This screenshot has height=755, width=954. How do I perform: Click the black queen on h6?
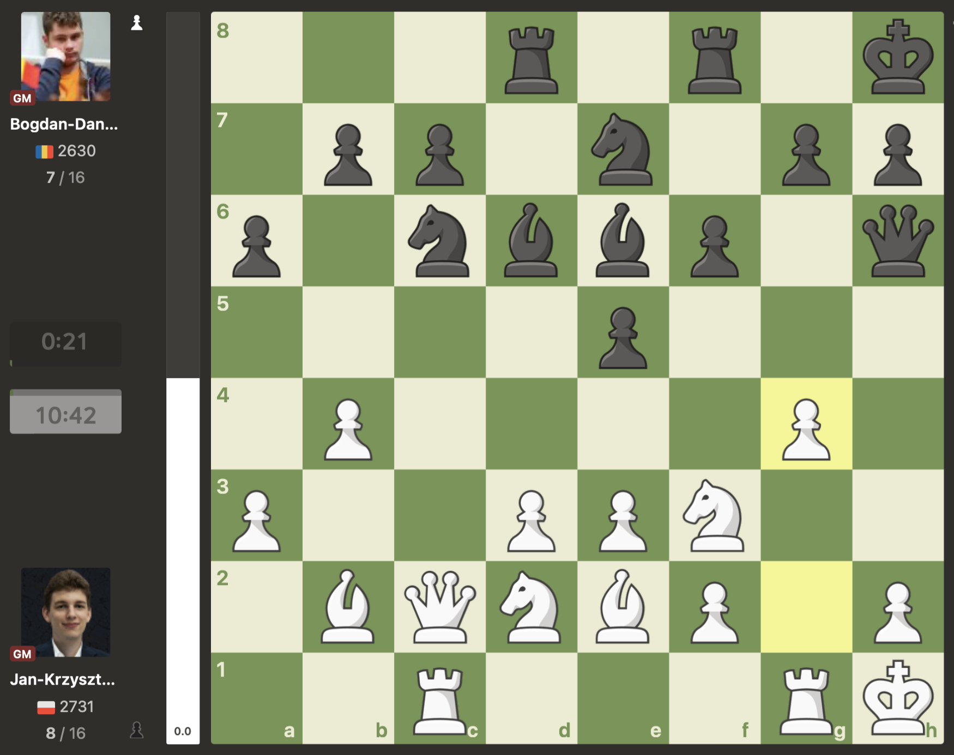click(x=897, y=241)
